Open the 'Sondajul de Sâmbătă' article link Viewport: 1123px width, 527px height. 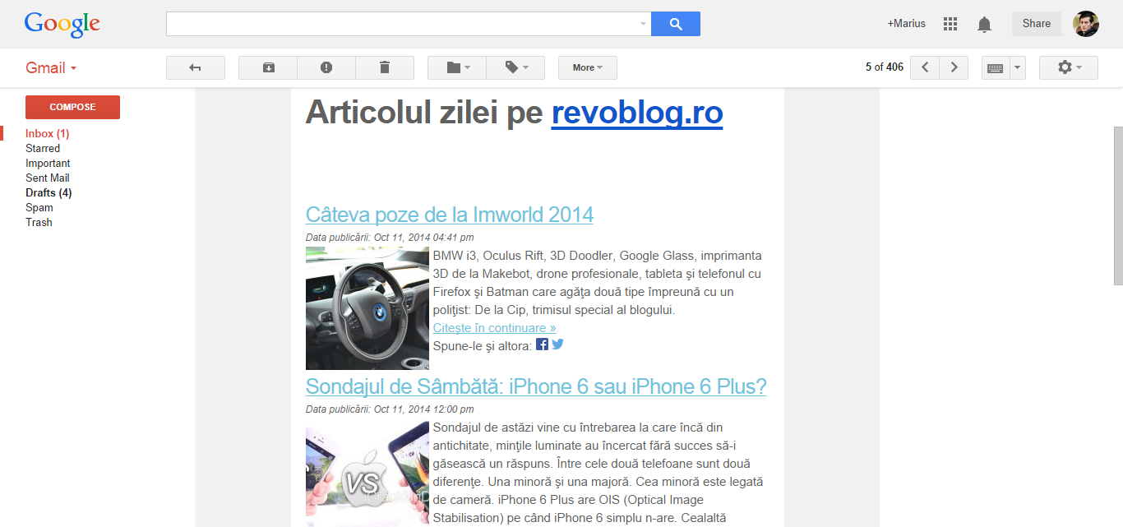(x=536, y=386)
